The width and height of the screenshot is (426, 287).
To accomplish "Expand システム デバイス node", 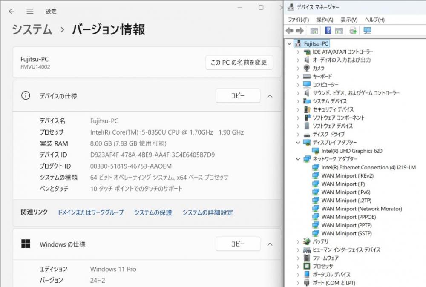I will tap(298, 101).
